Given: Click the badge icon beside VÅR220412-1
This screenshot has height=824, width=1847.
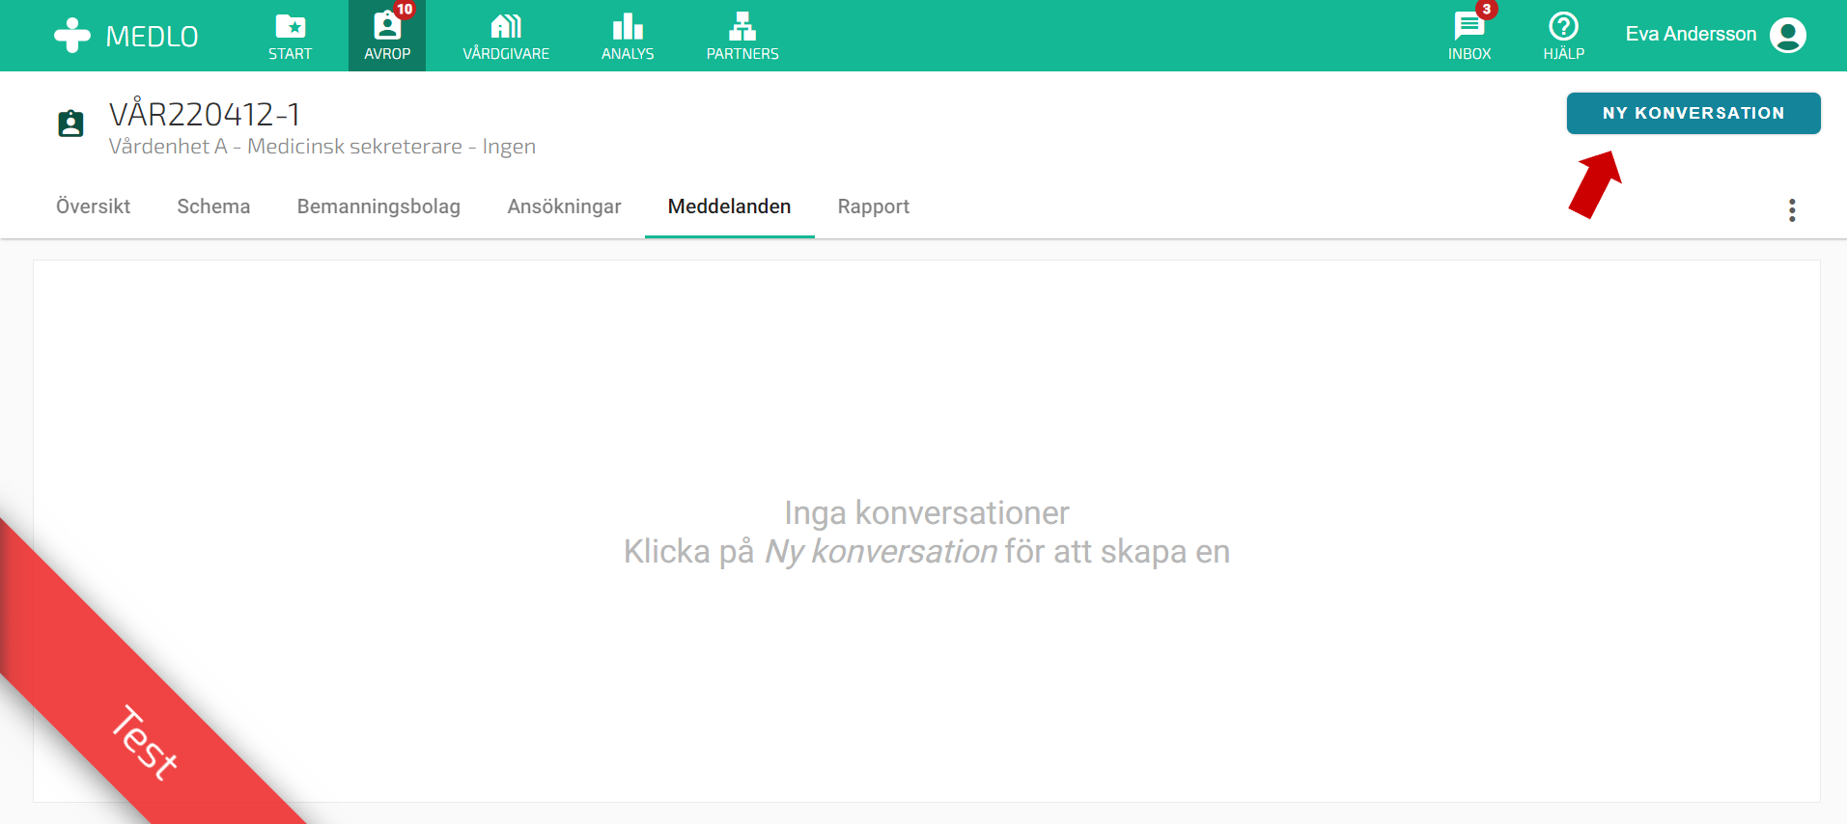Looking at the screenshot, I should point(70,124).
